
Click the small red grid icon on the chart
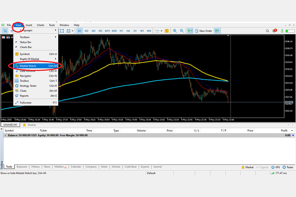[3, 37]
